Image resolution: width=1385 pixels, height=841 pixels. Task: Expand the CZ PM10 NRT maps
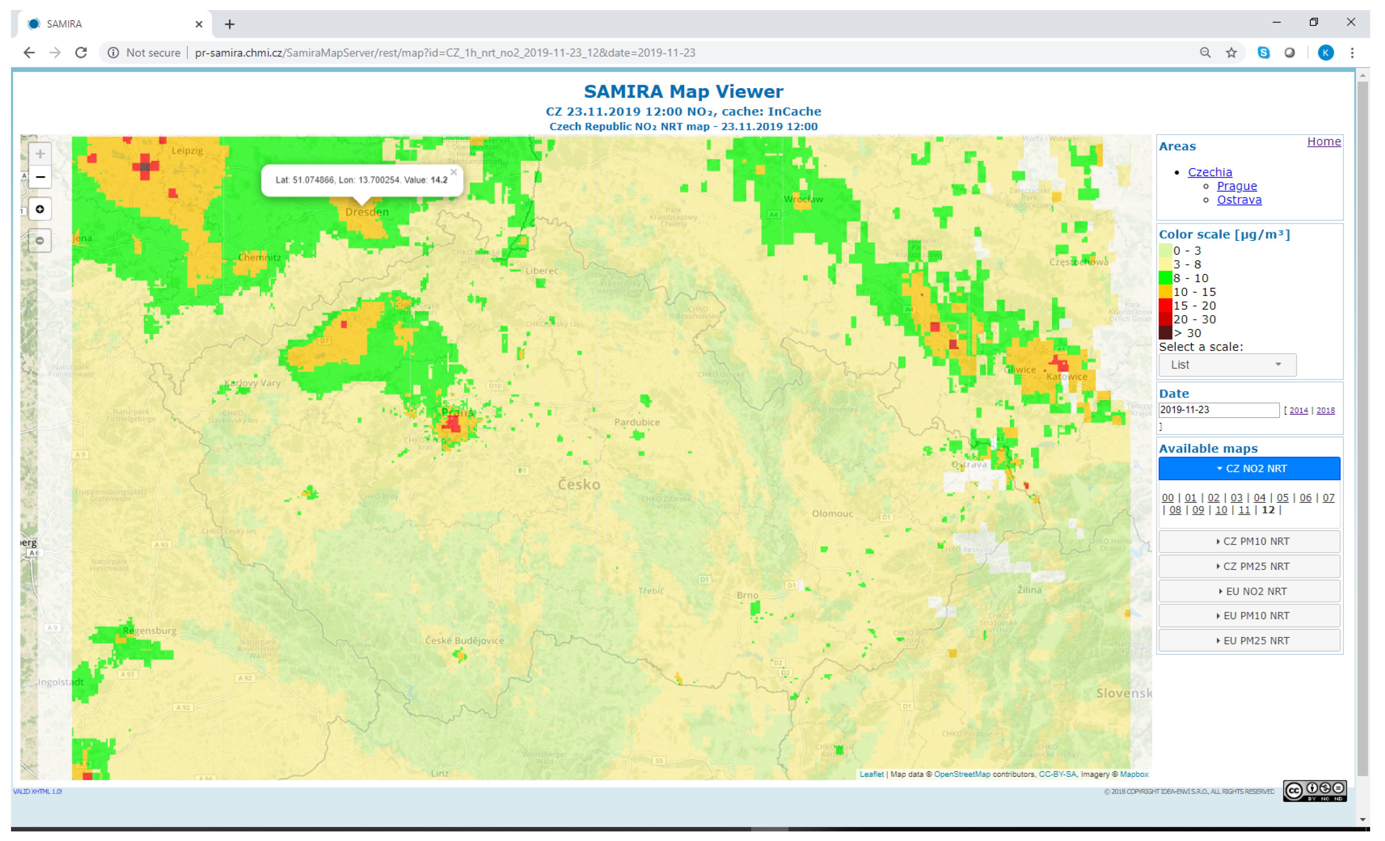1249,542
